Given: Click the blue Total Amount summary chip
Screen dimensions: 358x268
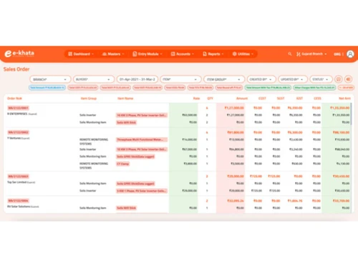Looking at the screenshot, I should (x=47, y=88).
